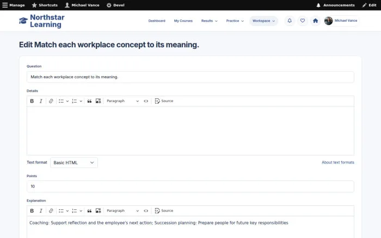Expand the Workspace dropdown menu

[263, 21]
